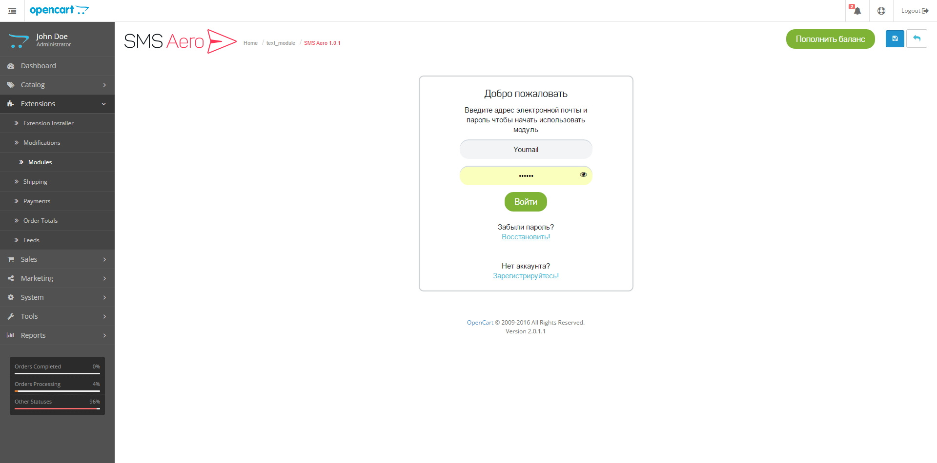Expand the Catalog menu
The width and height of the screenshot is (937, 463).
point(57,85)
